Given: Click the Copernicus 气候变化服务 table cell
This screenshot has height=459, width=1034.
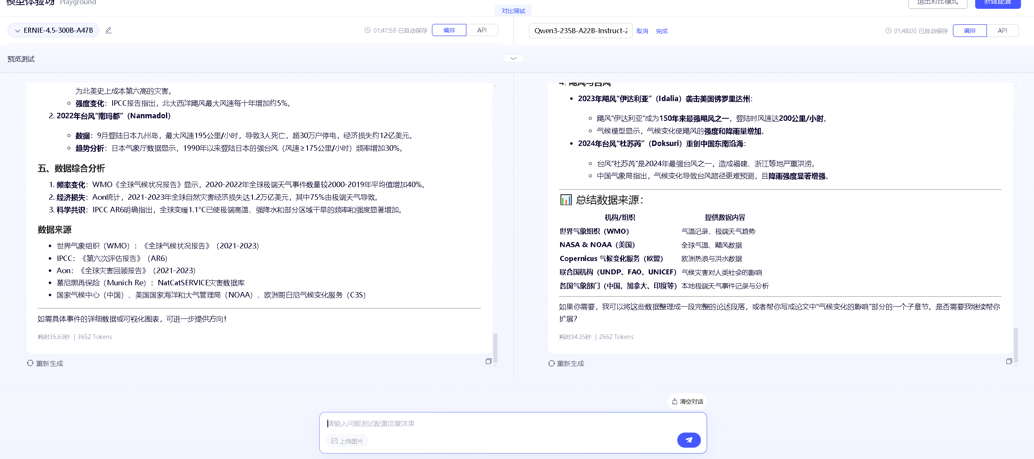Looking at the screenshot, I should point(611,258).
